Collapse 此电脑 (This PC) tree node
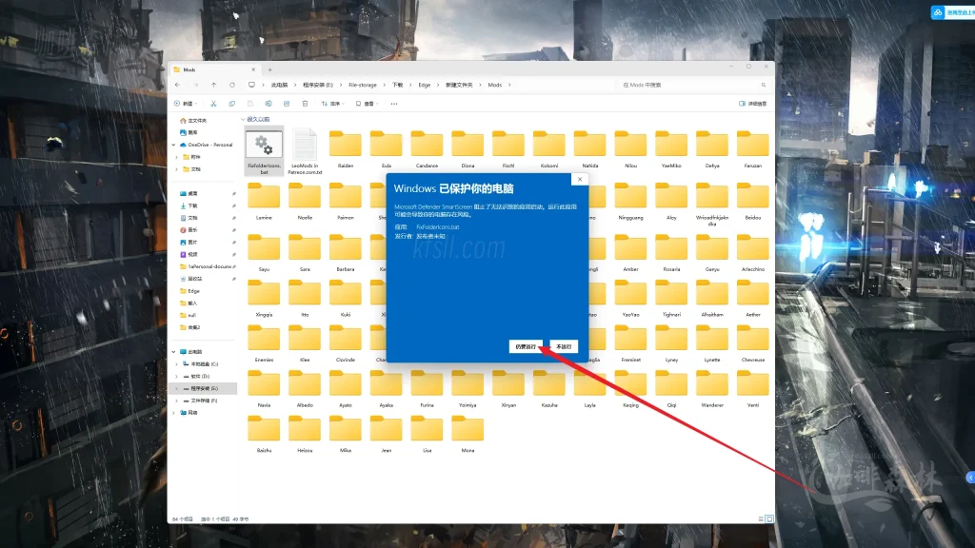 pos(173,352)
